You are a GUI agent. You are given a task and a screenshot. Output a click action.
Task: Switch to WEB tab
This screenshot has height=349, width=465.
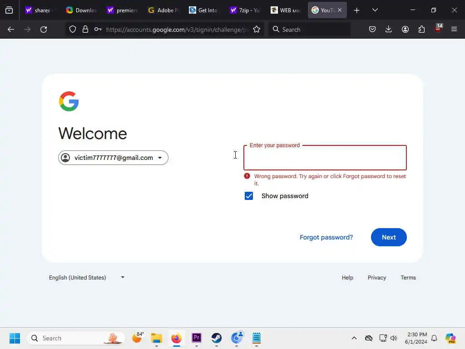coord(286,10)
